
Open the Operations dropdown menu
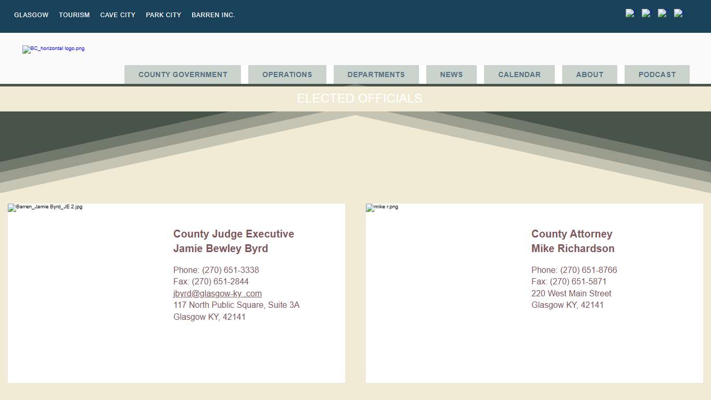[287, 74]
